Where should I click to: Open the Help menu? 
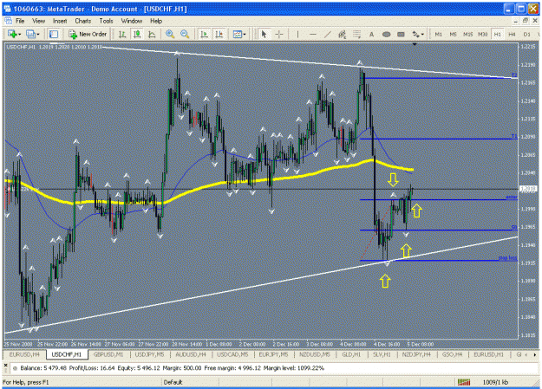pos(156,21)
